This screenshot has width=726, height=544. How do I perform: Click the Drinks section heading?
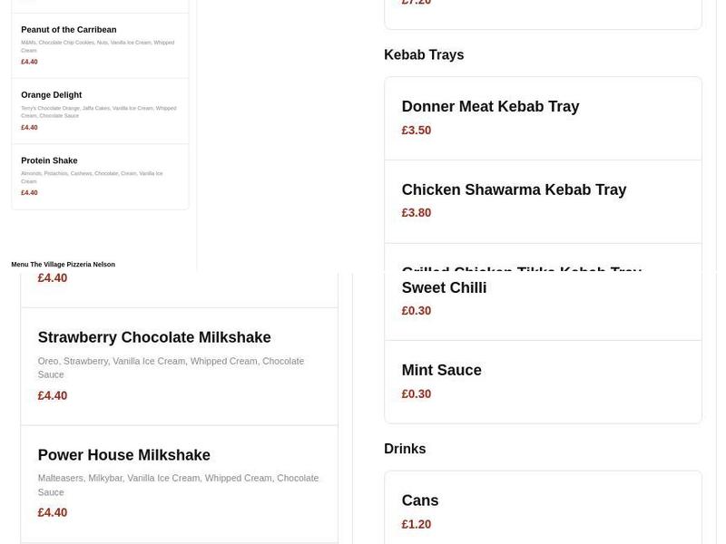pos(405,449)
